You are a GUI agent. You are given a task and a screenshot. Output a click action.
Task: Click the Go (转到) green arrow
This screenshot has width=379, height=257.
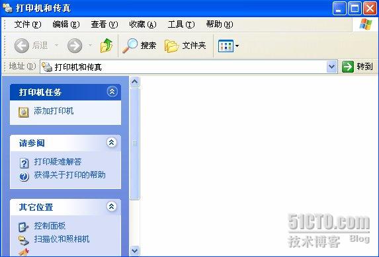coord(348,67)
